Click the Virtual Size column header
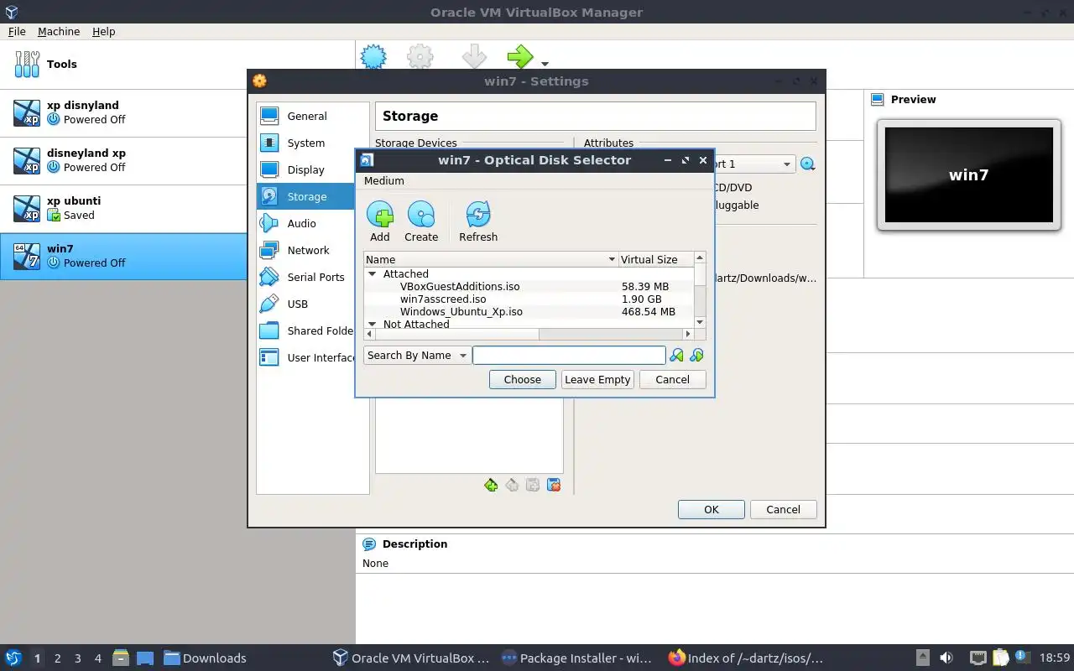 pos(656,260)
